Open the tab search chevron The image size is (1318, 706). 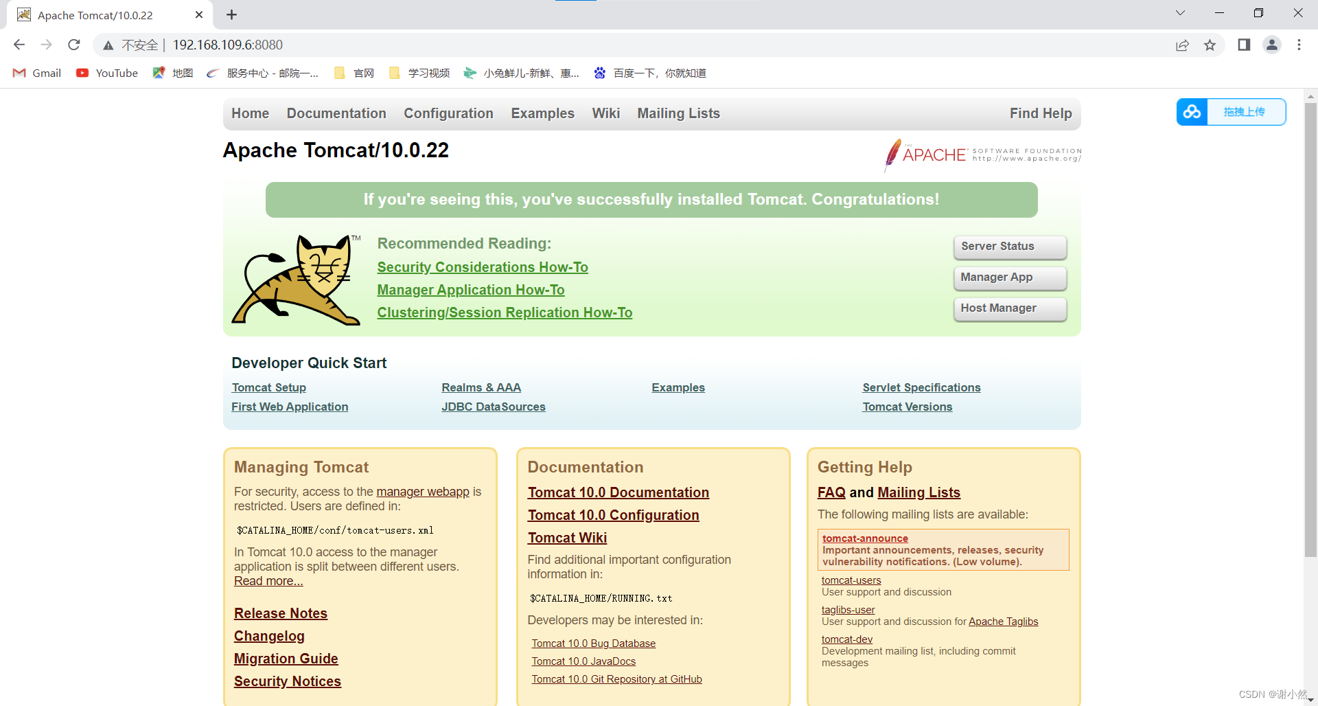click(1180, 13)
